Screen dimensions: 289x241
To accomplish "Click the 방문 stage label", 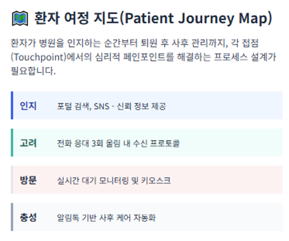I will tap(28, 180).
